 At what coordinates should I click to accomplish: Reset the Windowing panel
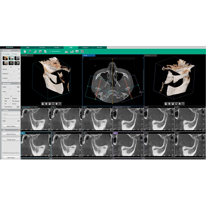pos(19,83)
